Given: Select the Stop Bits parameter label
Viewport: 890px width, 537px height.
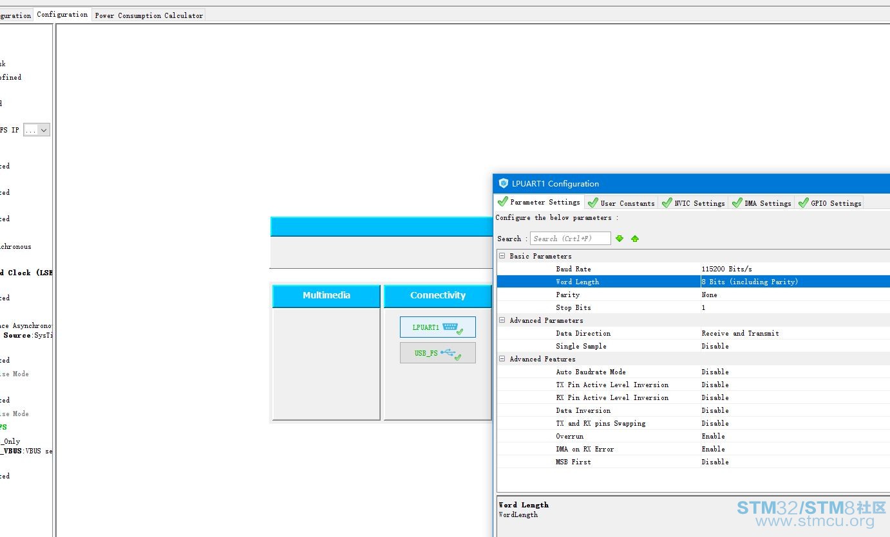Looking at the screenshot, I should pyautogui.click(x=573, y=307).
